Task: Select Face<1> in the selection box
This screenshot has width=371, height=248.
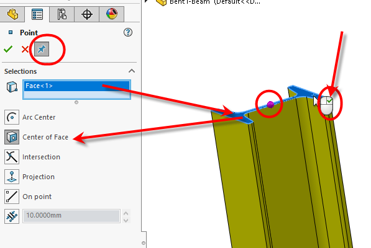Action: click(x=76, y=86)
